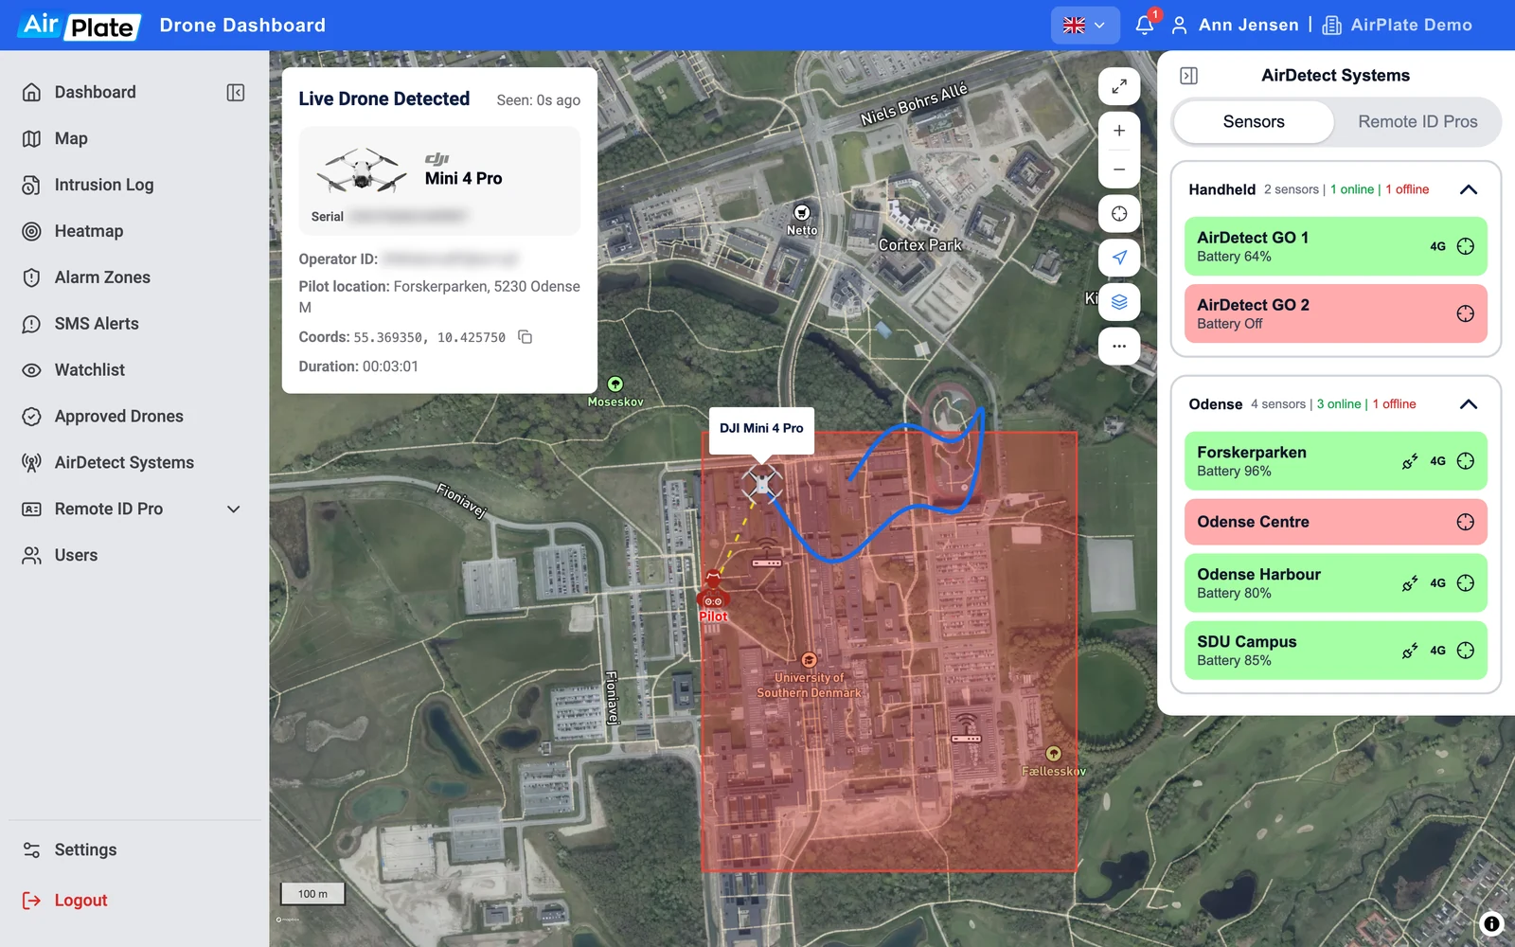Viewport: 1515px width, 947px height.
Task: Expand map to fullscreen
Action: click(x=1119, y=86)
